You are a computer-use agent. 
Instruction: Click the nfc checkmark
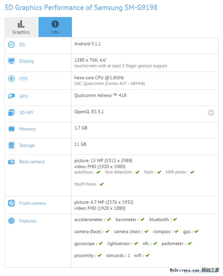point(155,243)
